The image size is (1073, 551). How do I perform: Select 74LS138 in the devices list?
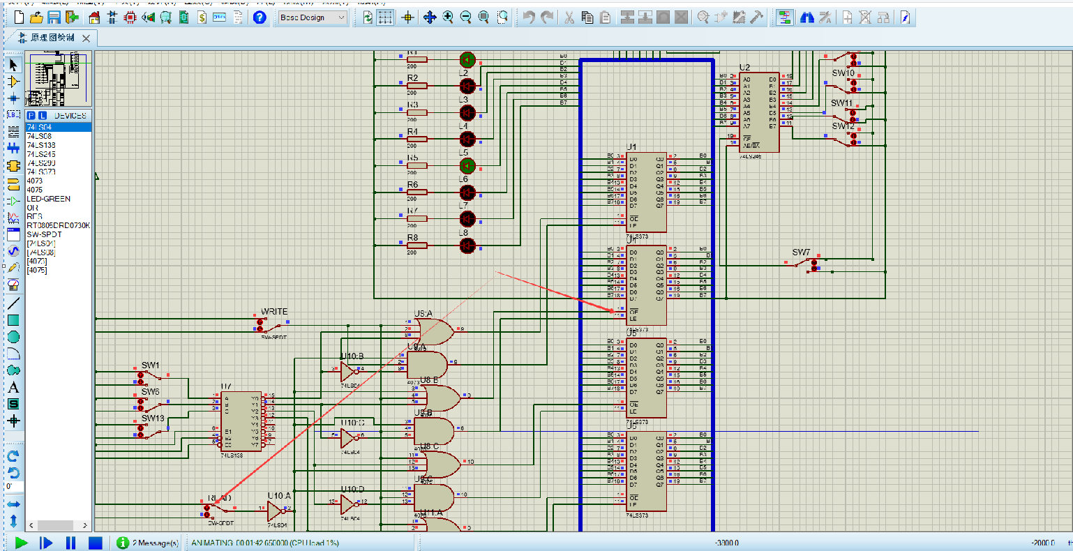point(40,145)
